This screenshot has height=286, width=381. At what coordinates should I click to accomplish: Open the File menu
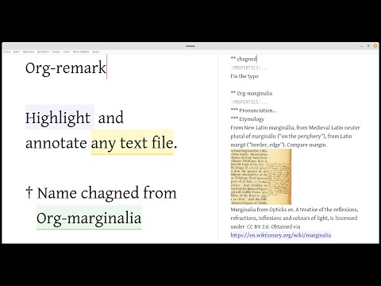6,52
